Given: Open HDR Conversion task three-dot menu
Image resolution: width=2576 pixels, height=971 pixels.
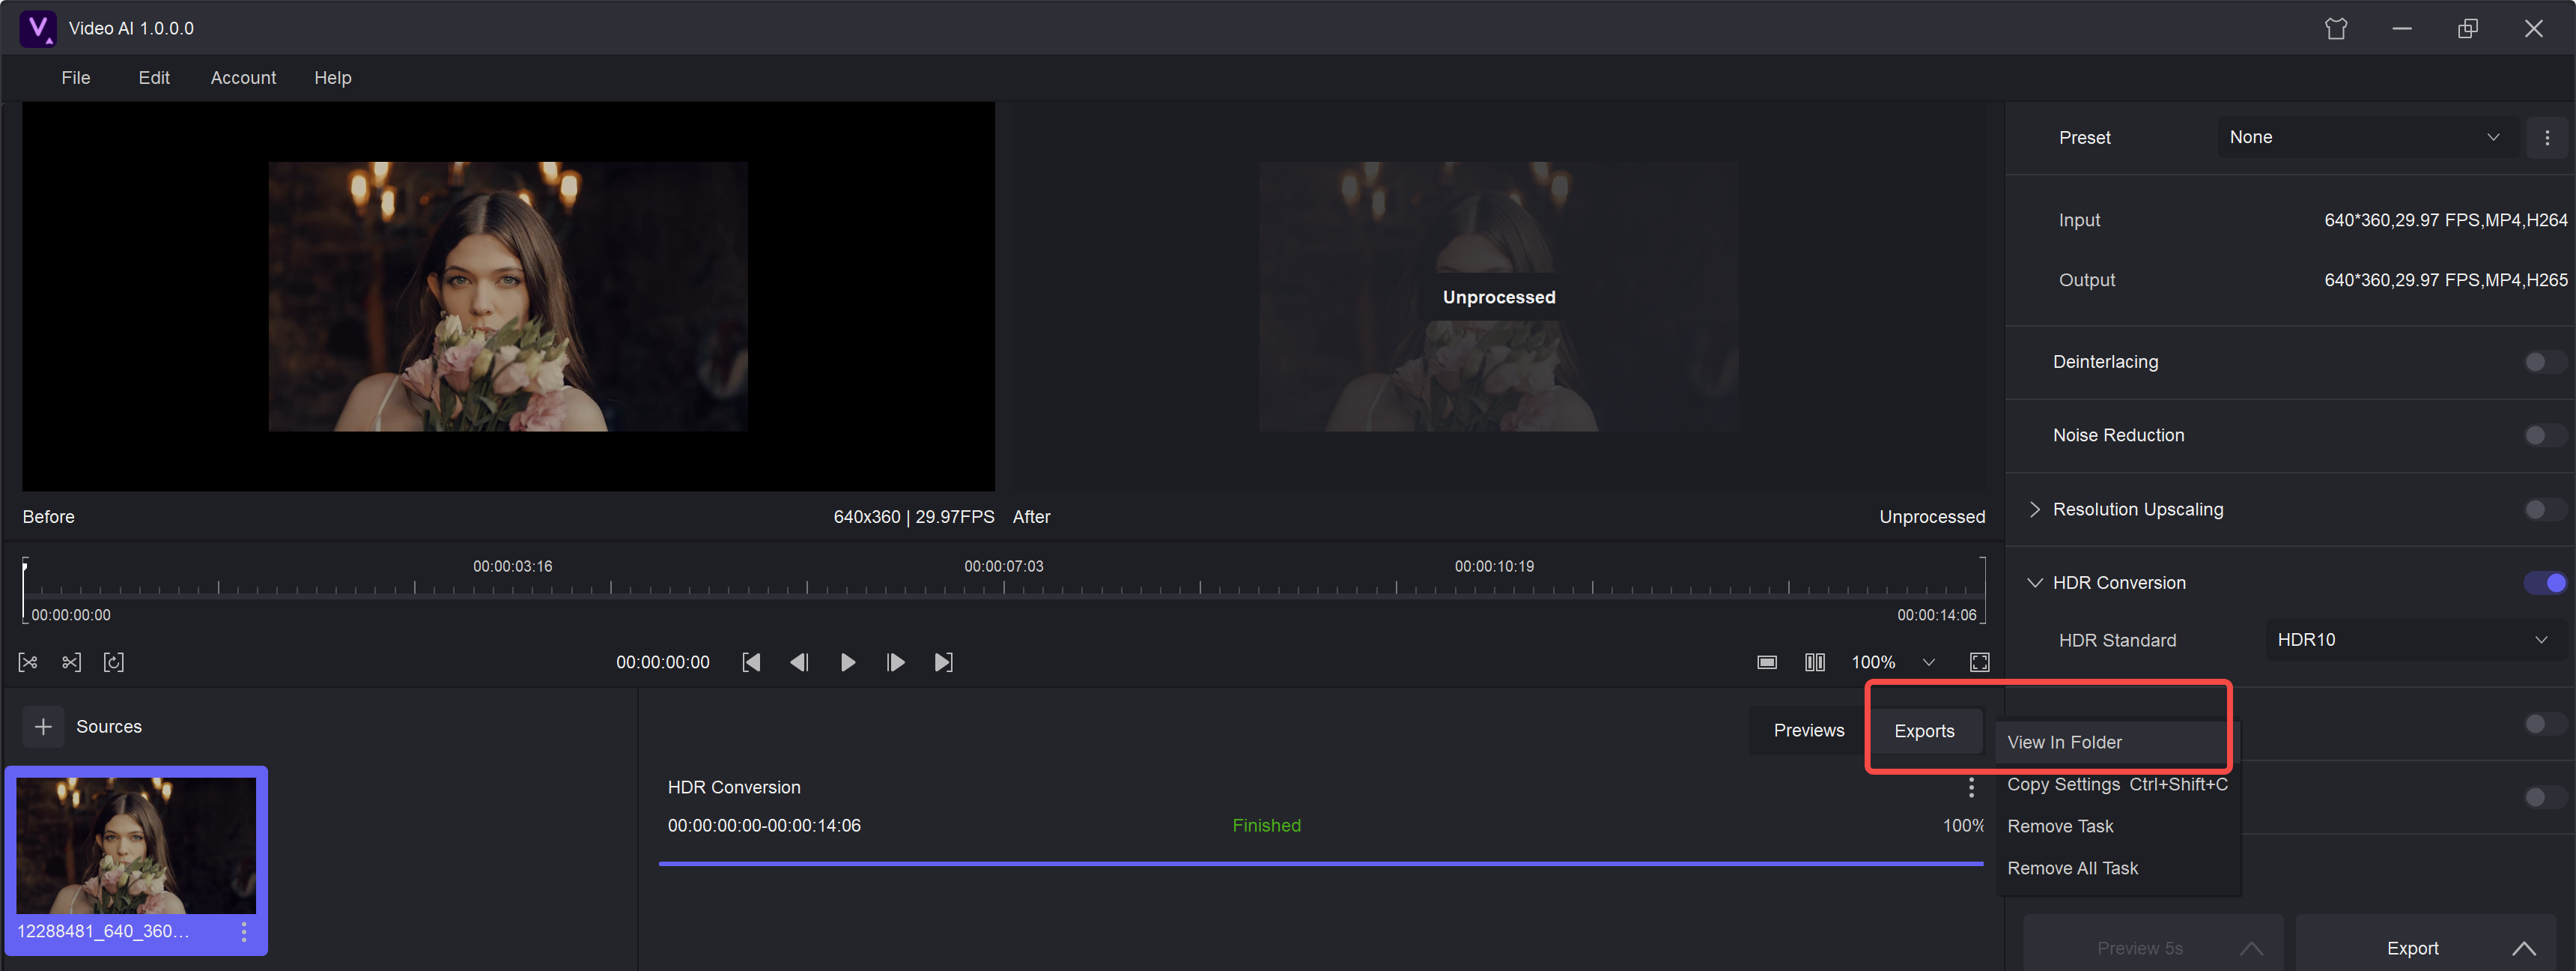Looking at the screenshot, I should (1971, 787).
